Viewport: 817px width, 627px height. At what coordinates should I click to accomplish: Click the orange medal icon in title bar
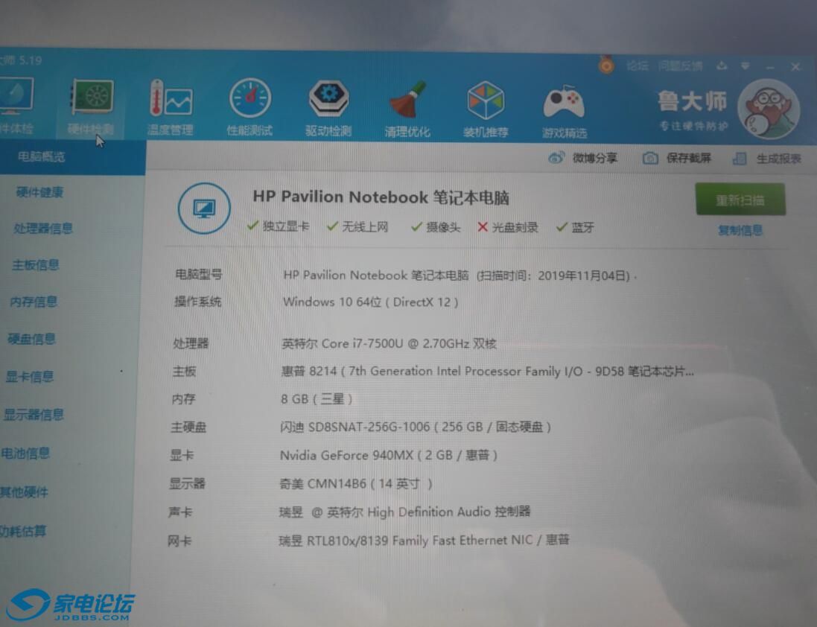pos(606,64)
